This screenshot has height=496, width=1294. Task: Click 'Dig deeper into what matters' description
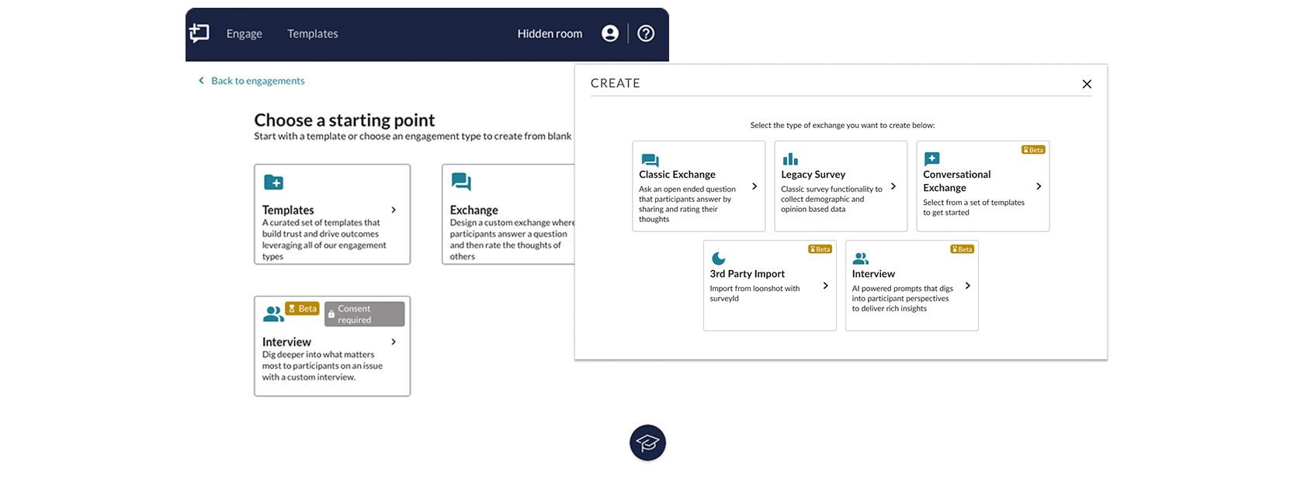(322, 366)
